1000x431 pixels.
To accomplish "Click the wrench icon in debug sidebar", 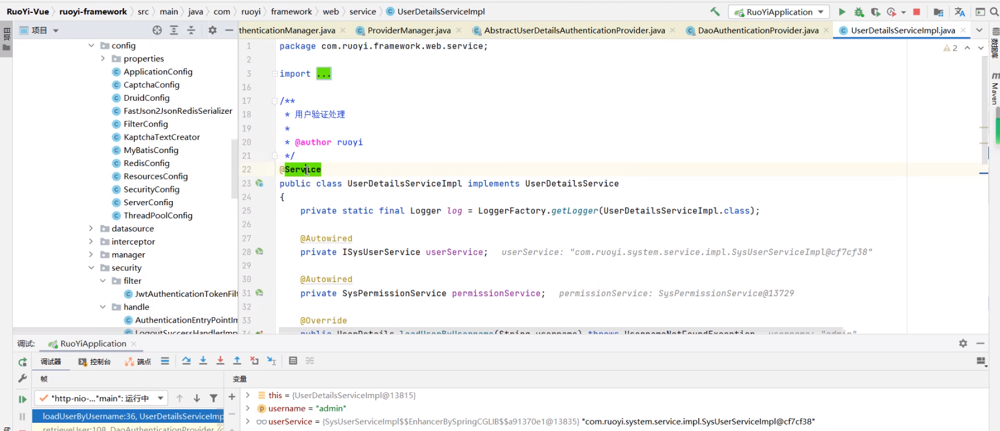I will 22,379.
